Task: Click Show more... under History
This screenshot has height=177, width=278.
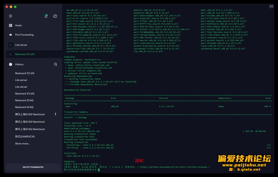Action: point(23,144)
